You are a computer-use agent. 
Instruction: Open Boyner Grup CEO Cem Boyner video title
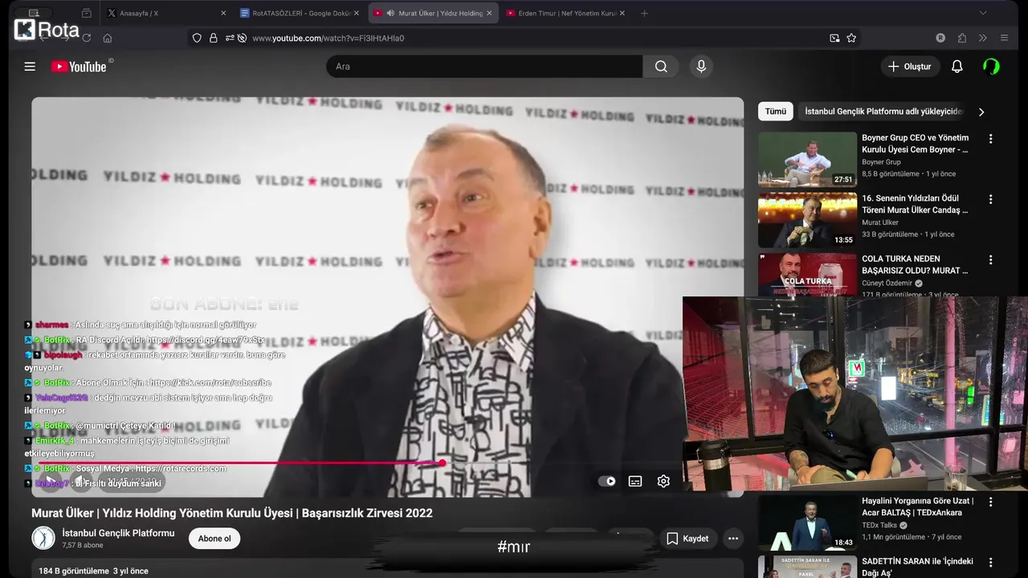916,144
